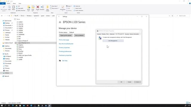Click the Open print queue button
The height and width of the screenshot is (107, 191).
66,35
